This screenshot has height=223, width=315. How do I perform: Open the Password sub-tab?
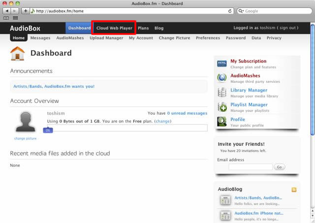coord(236,38)
